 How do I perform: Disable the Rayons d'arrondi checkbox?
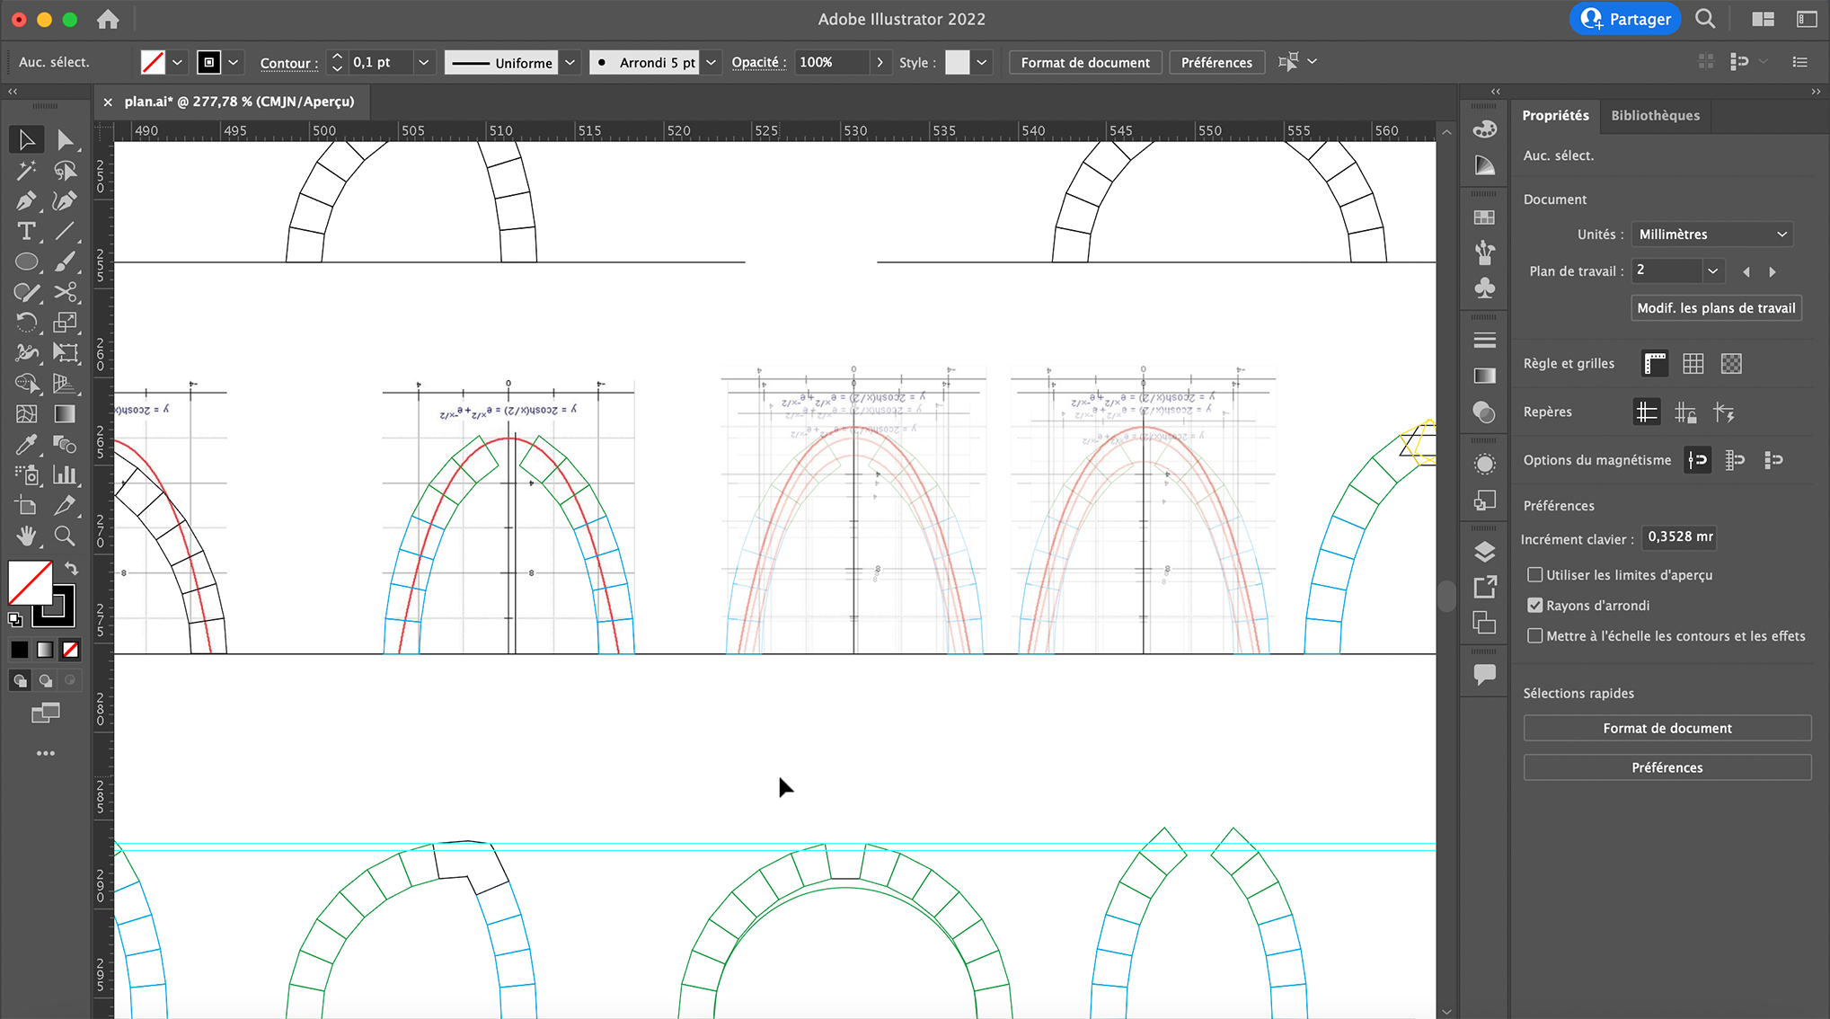[1535, 605]
